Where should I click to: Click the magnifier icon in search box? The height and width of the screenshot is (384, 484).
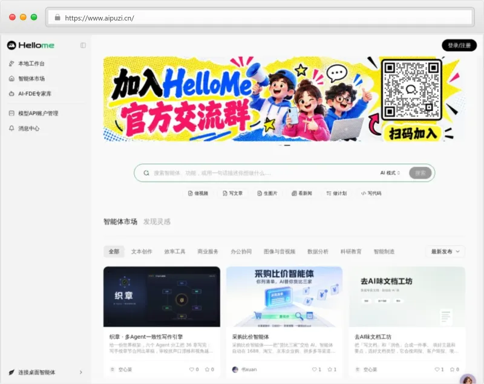[x=146, y=173]
